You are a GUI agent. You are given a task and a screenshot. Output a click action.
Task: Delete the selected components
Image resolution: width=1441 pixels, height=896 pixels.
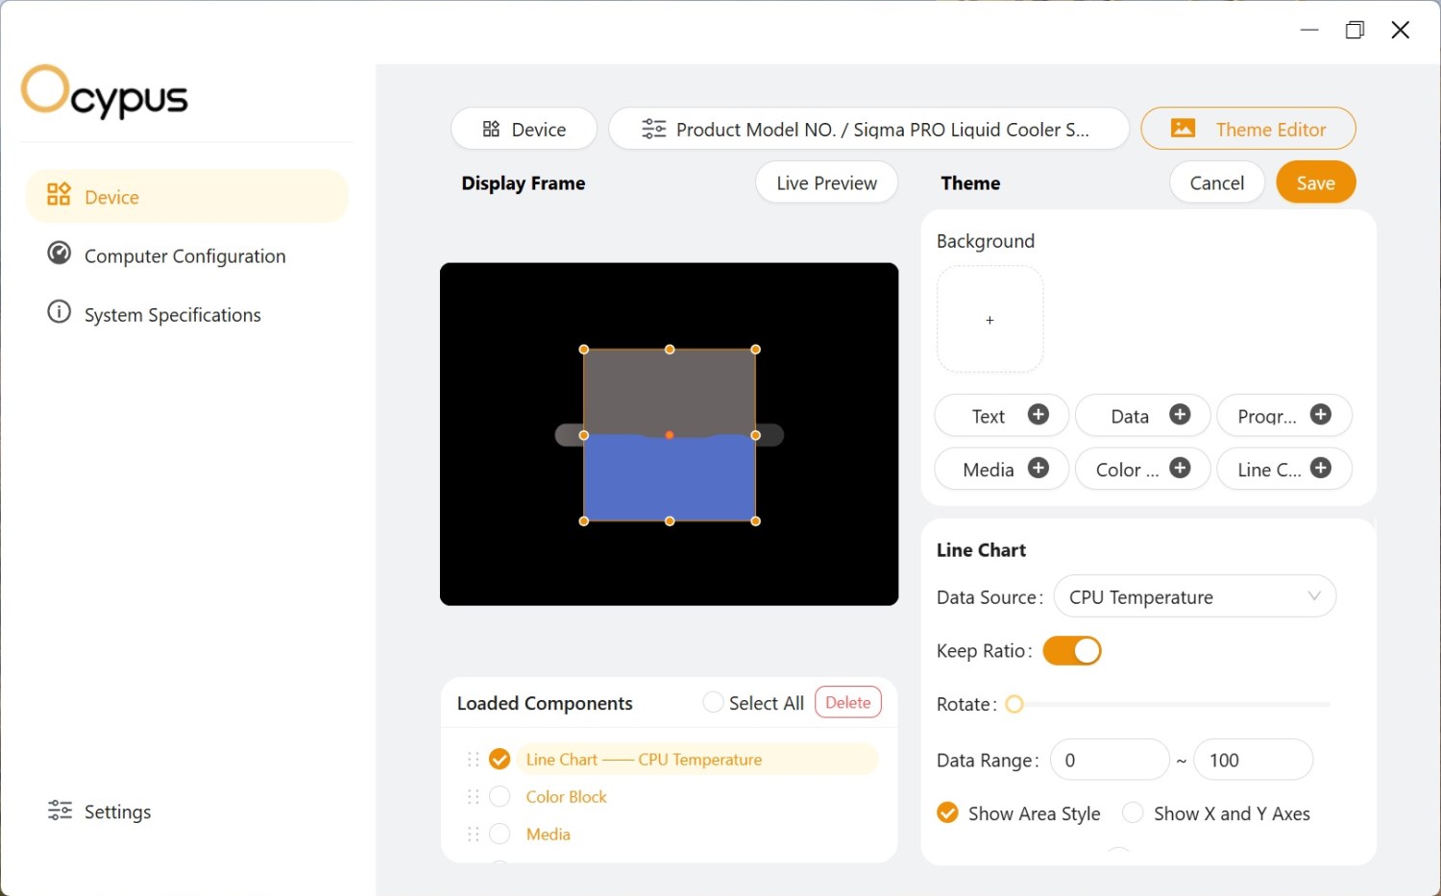tap(847, 703)
